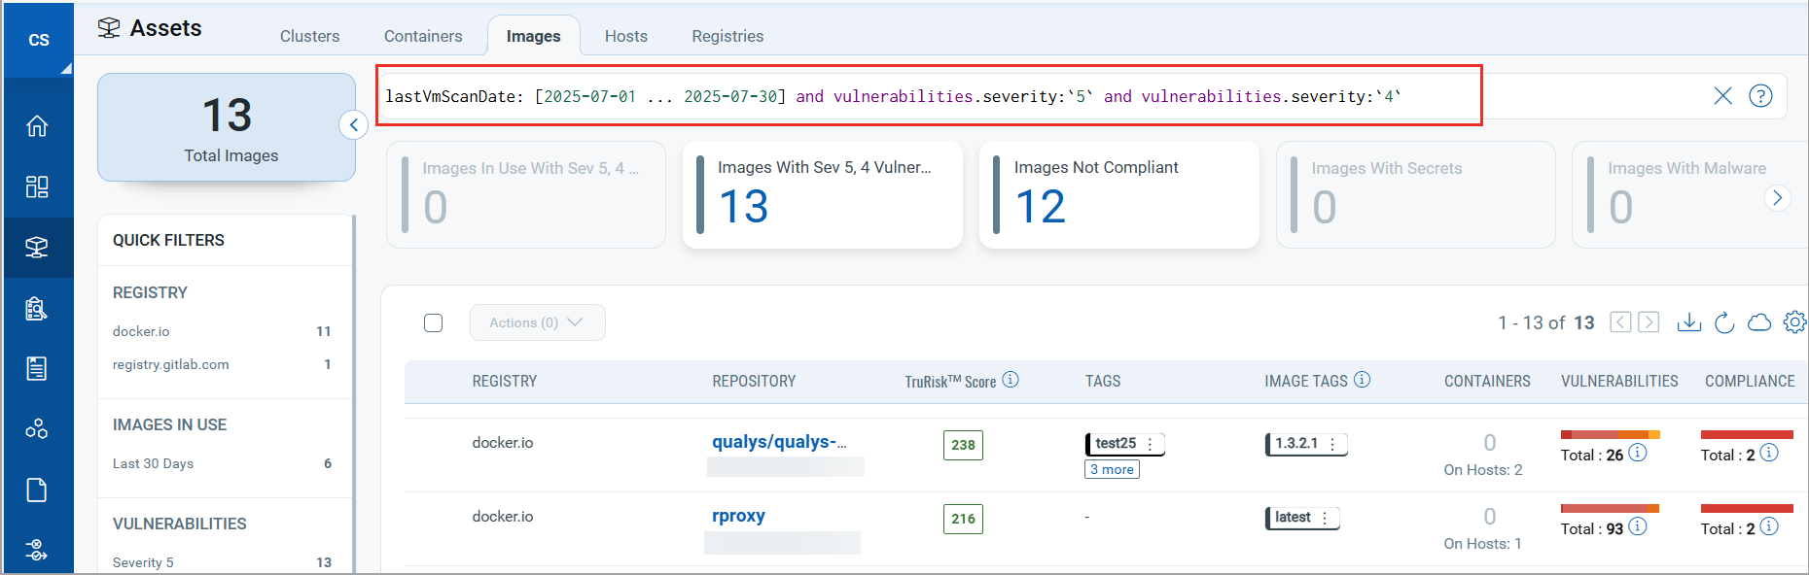Viewport: 1809px width, 575px height.
Task: Refresh the images table
Action: pos(1724,322)
